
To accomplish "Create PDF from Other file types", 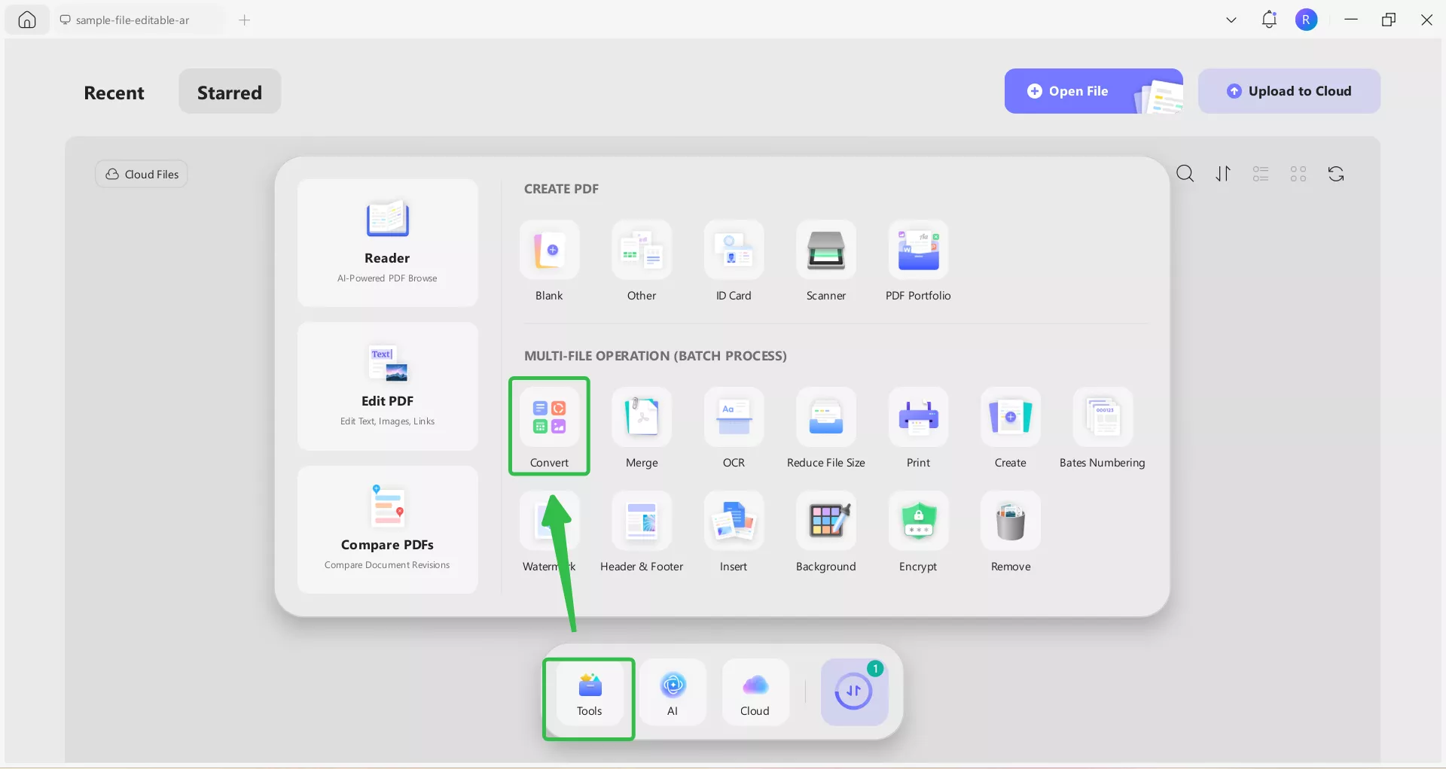I will pos(642,260).
